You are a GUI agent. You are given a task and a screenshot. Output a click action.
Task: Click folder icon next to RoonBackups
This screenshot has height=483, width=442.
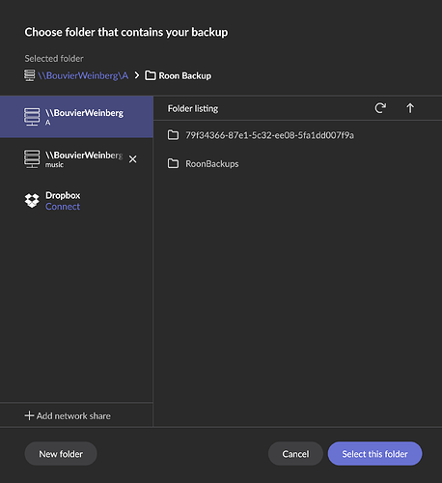tap(173, 163)
